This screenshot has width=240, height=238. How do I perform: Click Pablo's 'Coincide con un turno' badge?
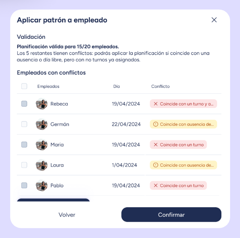[178, 186]
